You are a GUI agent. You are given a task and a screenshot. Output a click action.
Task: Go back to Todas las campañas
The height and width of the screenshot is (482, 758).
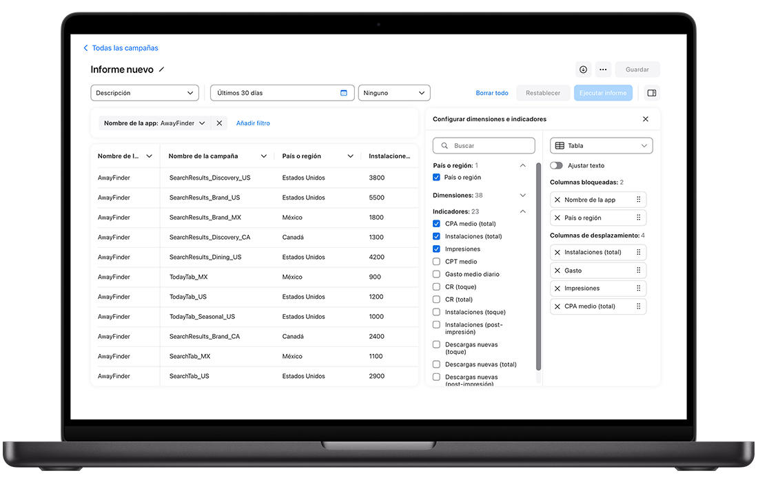coord(121,48)
